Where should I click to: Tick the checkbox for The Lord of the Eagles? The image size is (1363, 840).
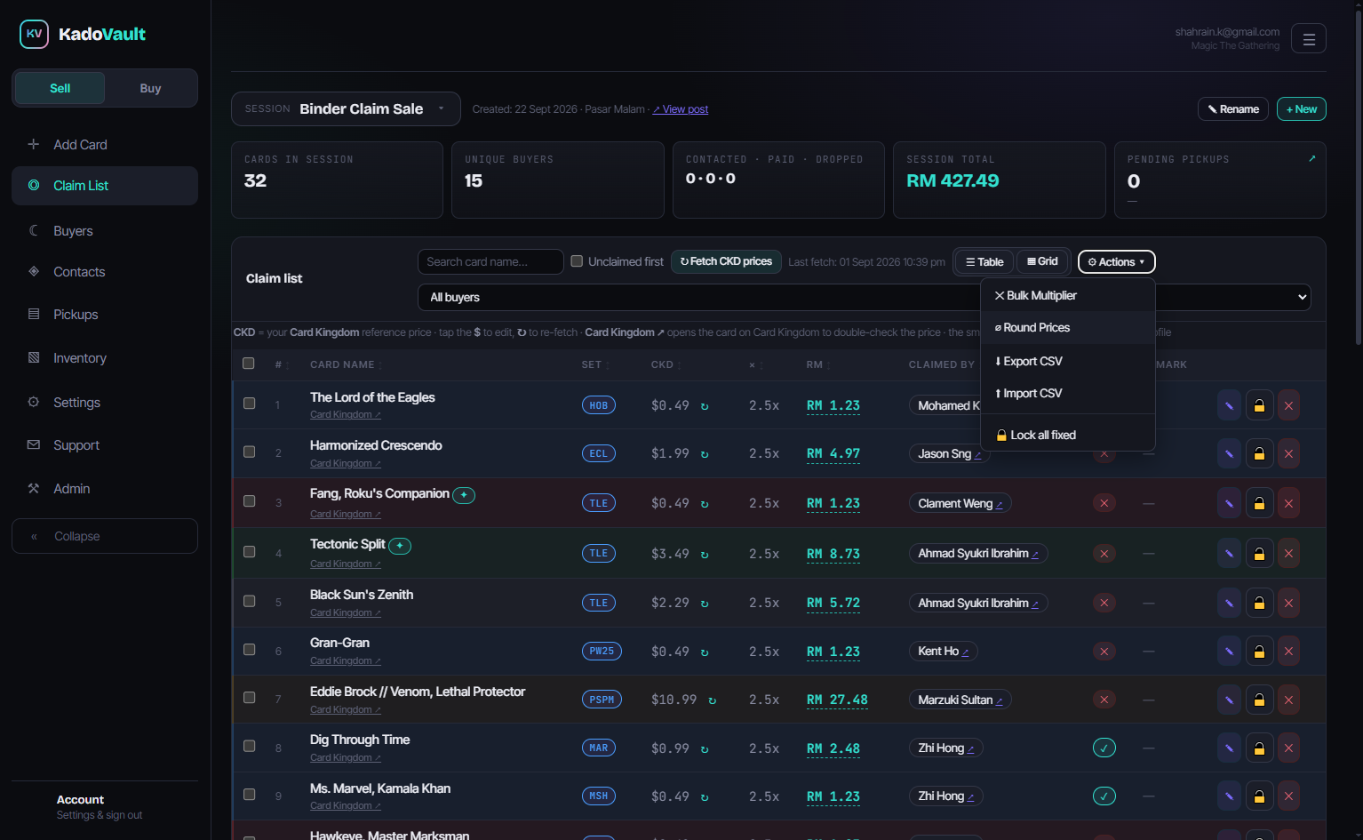point(250,404)
